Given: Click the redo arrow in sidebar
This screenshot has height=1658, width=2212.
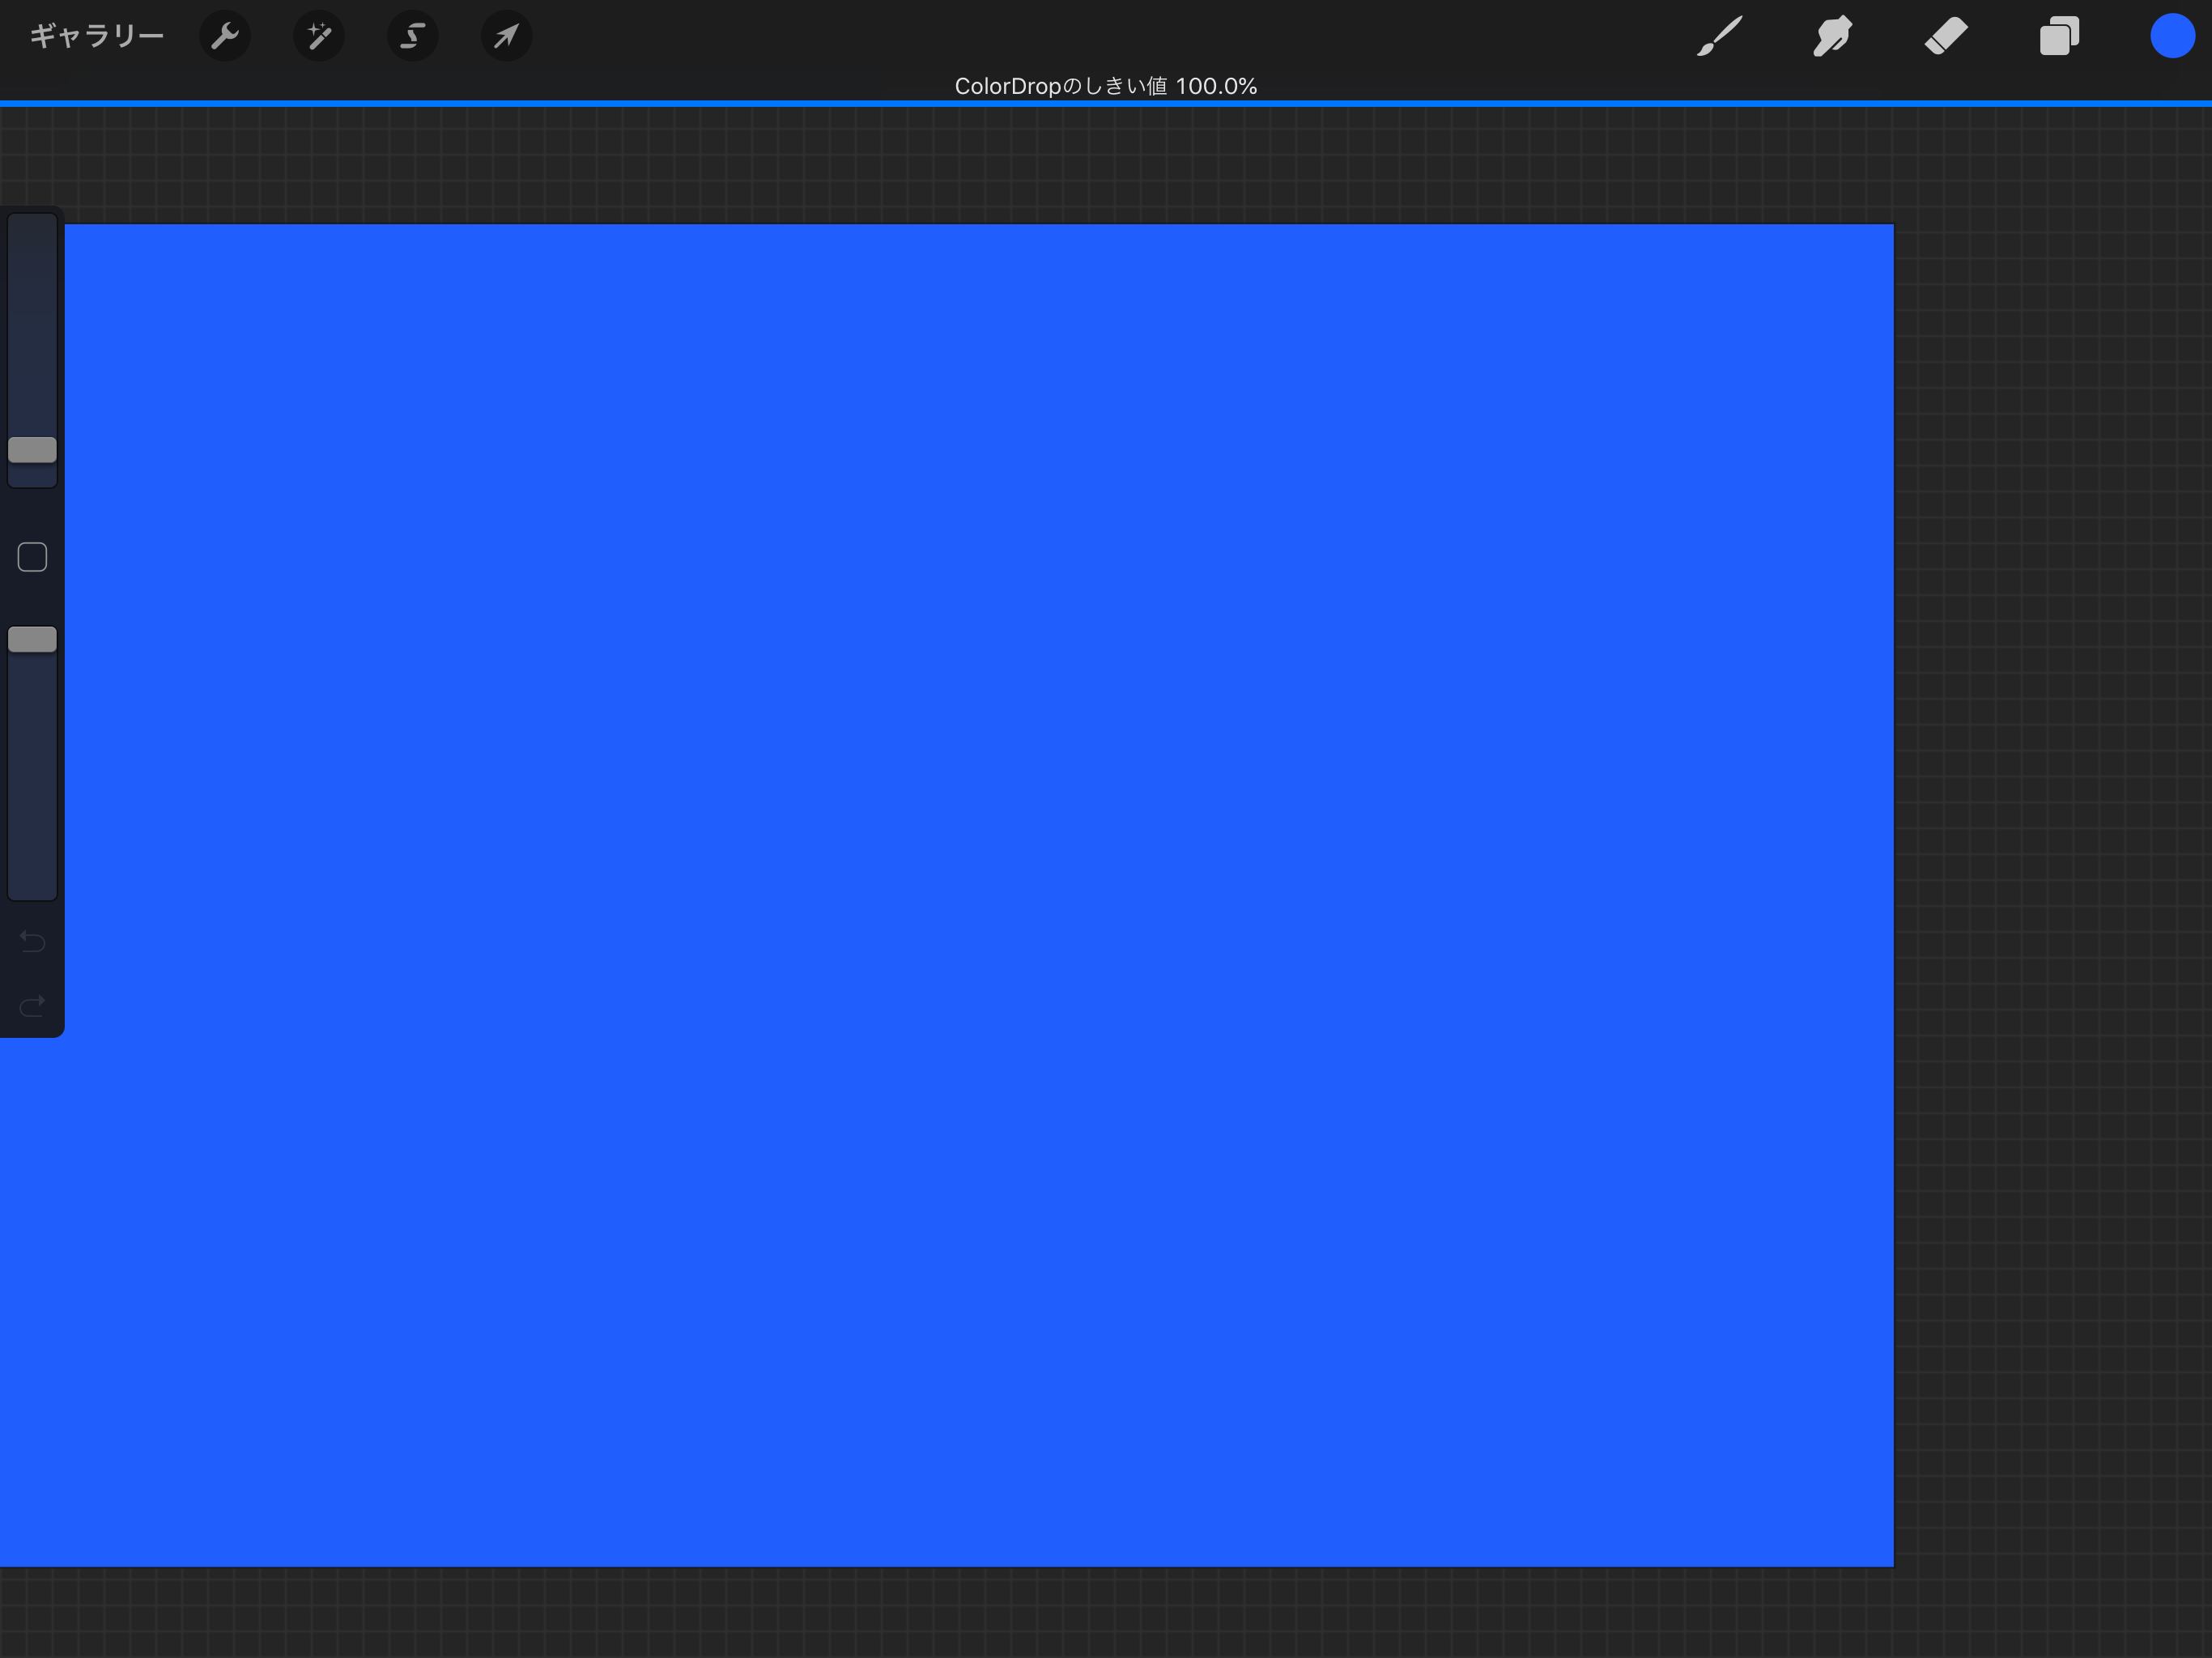Looking at the screenshot, I should 32,1005.
